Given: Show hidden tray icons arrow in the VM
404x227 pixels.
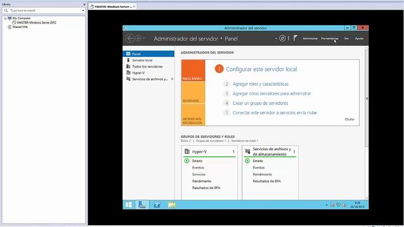Looking at the screenshot, I should coord(326,205).
